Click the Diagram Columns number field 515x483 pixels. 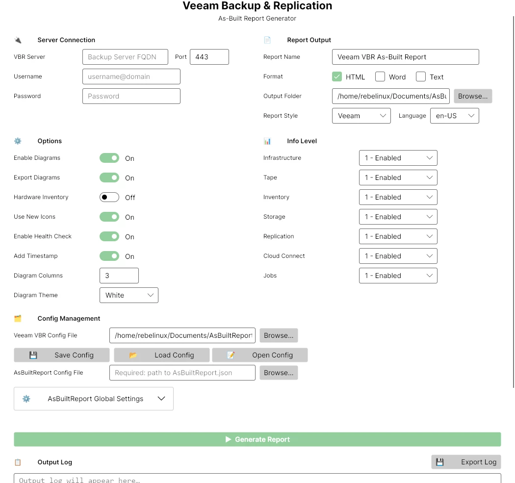119,276
